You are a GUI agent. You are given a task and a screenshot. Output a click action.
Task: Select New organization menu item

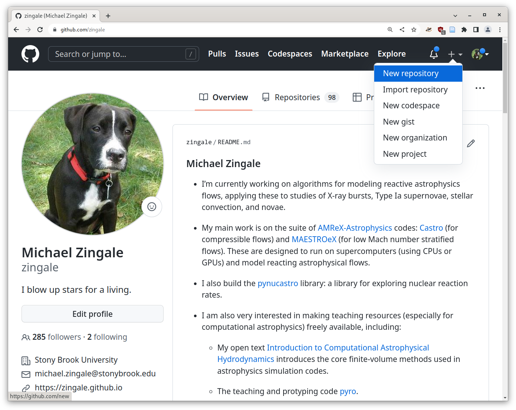(x=418, y=138)
